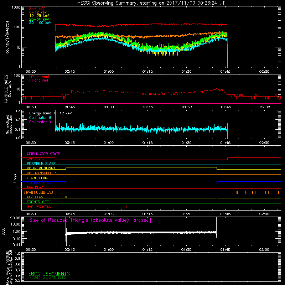The image size is (285, 285).
Task: Click the 'BAD_PACKETS' flag label
Action: pos(39,207)
